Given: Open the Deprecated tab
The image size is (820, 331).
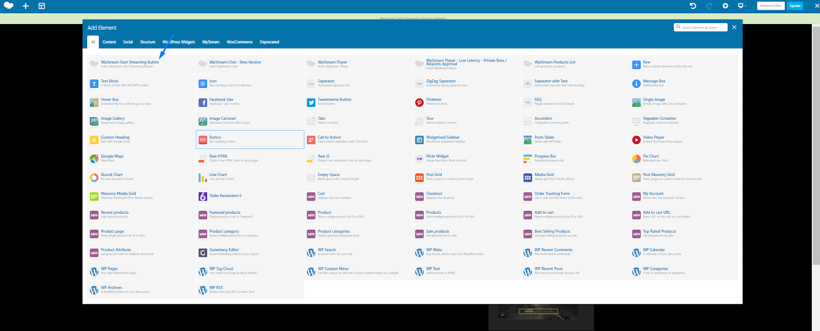Looking at the screenshot, I should coord(269,42).
